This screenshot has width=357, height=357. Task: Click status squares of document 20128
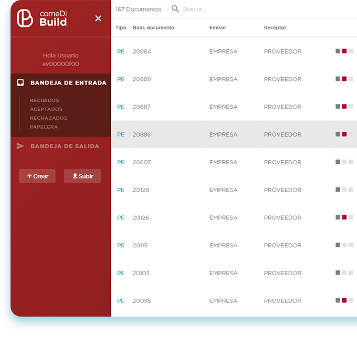click(x=344, y=190)
